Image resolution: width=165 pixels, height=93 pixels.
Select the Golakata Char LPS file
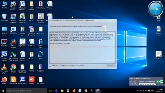[x=22, y=56]
